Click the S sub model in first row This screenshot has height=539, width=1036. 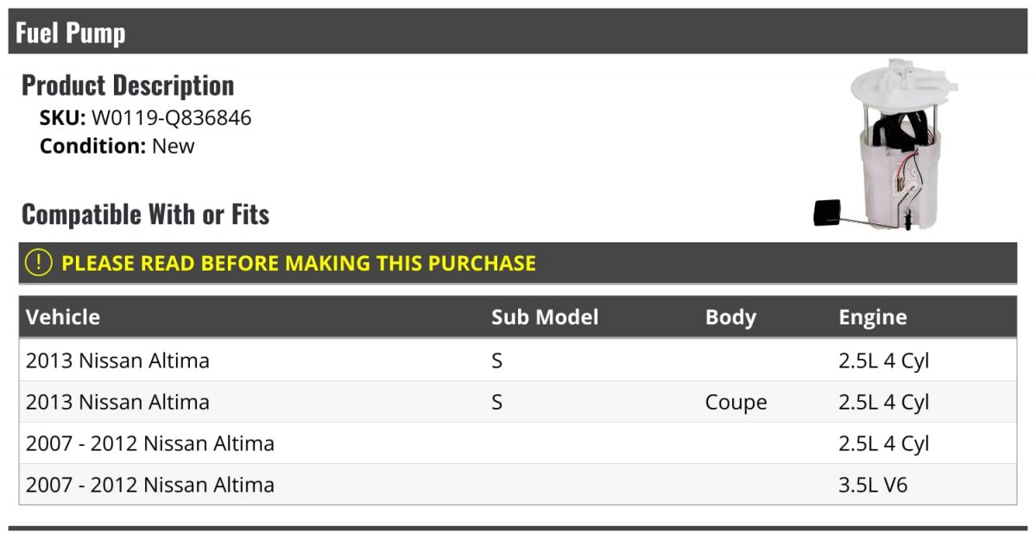[x=496, y=360]
